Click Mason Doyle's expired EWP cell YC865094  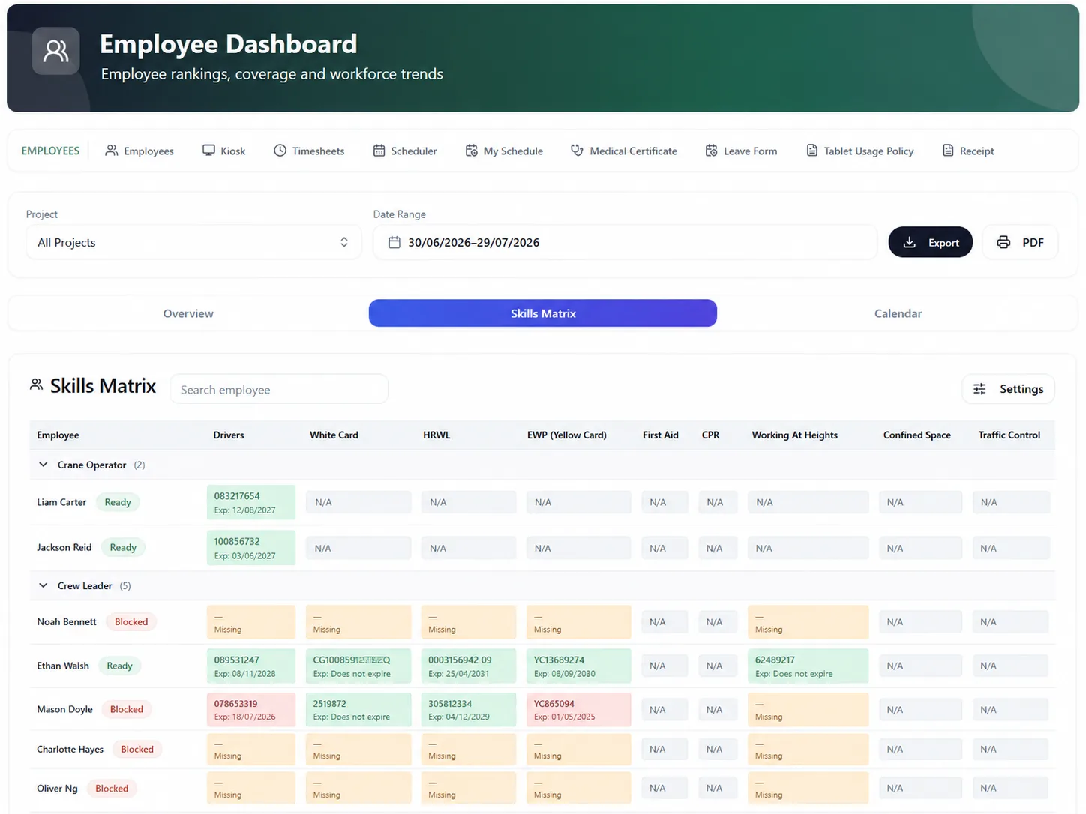tap(578, 709)
